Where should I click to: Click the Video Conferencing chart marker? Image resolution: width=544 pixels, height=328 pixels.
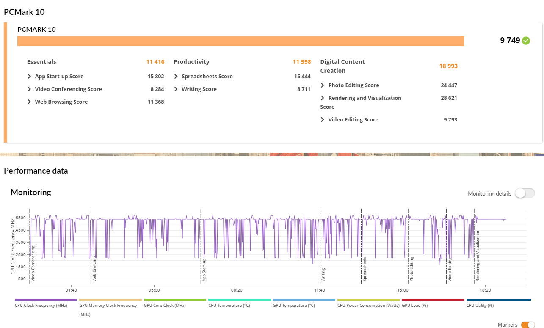click(x=33, y=264)
